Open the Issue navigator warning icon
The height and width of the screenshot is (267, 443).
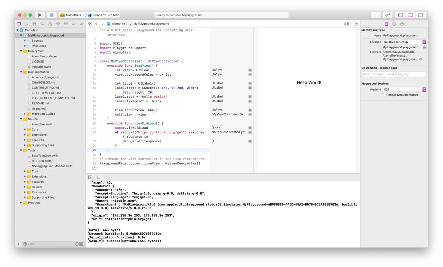[x=50, y=23]
